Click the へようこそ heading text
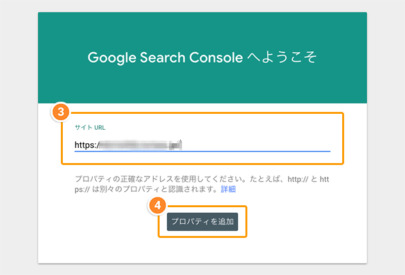 tap(282, 57)
